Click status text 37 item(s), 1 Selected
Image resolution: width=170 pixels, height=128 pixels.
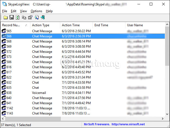click(16, 125)
